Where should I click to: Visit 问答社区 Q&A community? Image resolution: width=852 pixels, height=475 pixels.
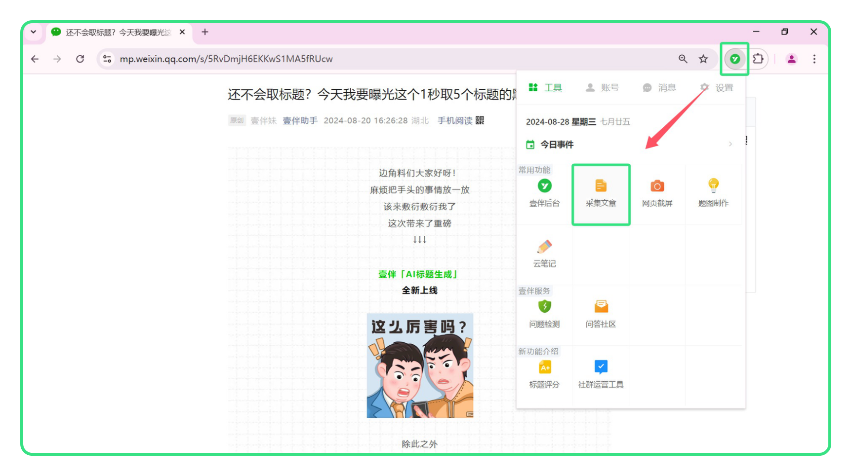click(x=601, y=314)
